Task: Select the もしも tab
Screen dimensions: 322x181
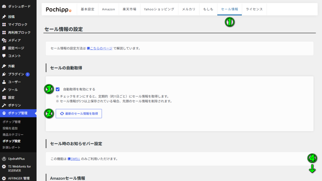Action: pyautogui.click(x=208, y=9)
